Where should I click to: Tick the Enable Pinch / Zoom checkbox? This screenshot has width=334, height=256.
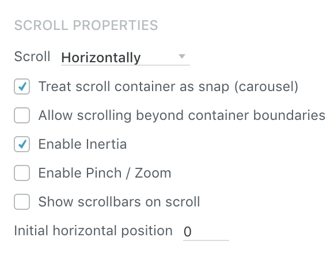pos(22,173)
